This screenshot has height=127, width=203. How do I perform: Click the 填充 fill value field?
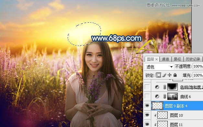[198, 75]
